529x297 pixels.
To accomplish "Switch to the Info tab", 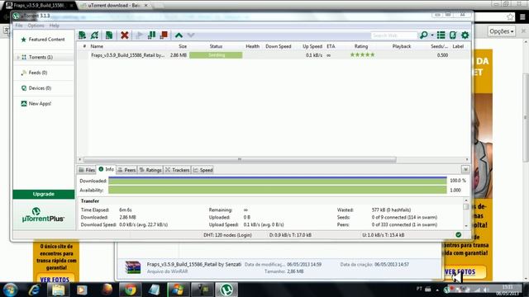I will (x=107, y=169).
